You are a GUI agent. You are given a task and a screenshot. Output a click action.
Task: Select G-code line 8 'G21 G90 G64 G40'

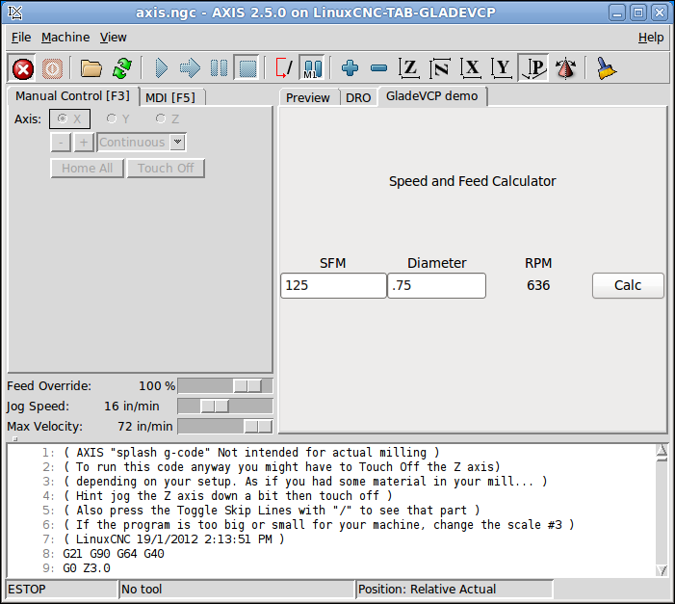[x=114, y=554]
